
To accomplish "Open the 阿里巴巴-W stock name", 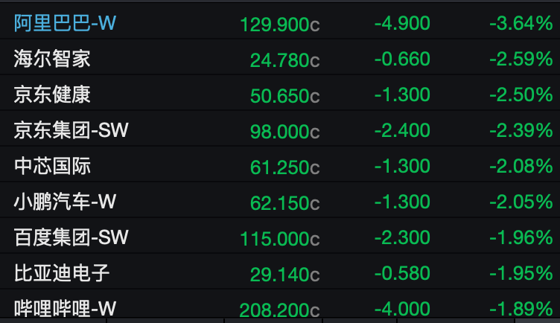I will point(65,23).
